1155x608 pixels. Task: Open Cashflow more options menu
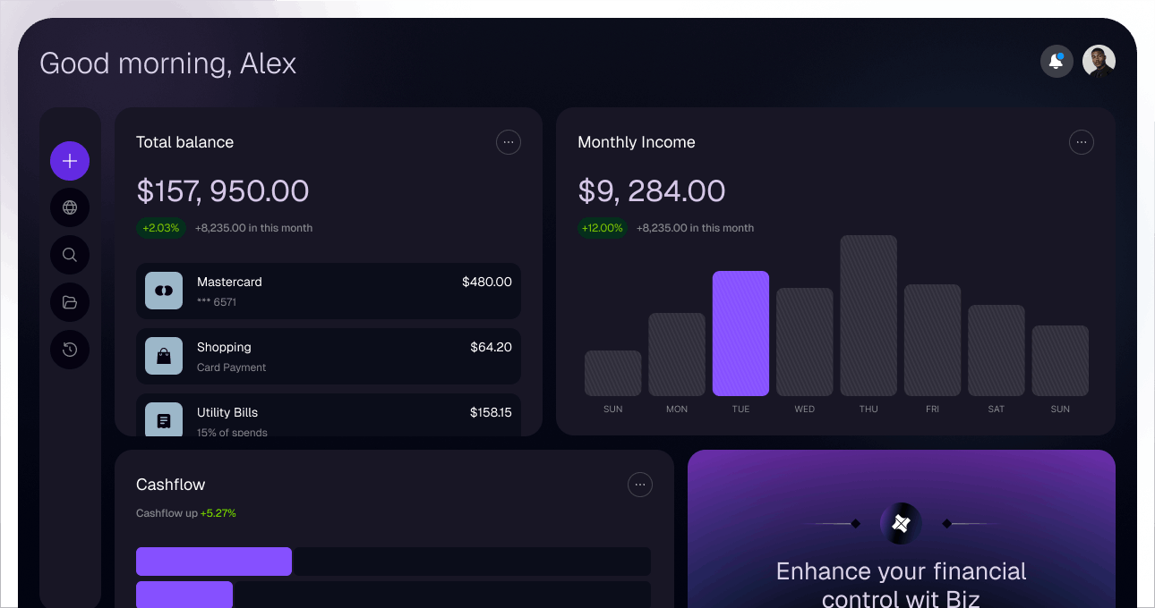(640, 485)
